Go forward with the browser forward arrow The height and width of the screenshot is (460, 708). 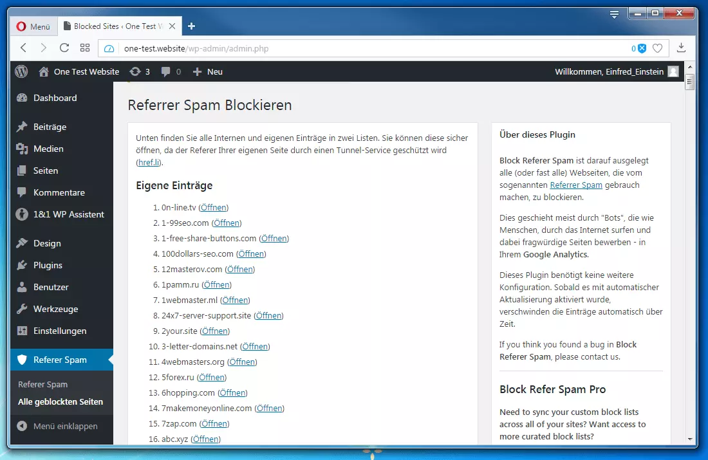[43, 48]
